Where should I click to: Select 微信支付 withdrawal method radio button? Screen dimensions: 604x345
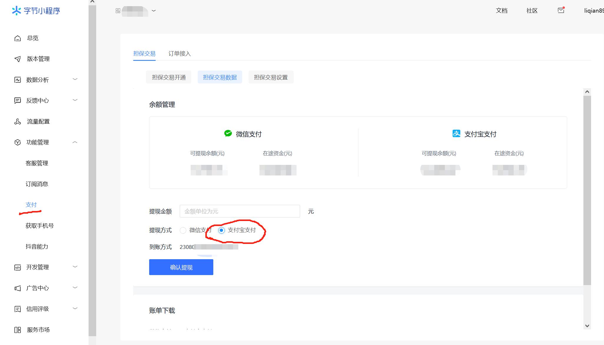pos(183,230)
